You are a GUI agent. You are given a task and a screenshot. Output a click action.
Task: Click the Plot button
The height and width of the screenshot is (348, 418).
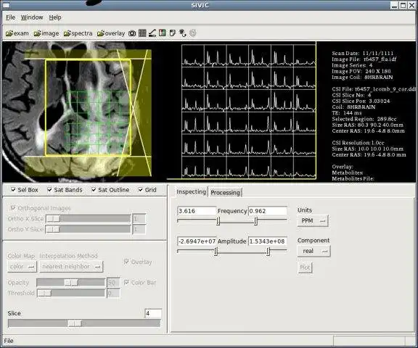(x=305, y=267)
